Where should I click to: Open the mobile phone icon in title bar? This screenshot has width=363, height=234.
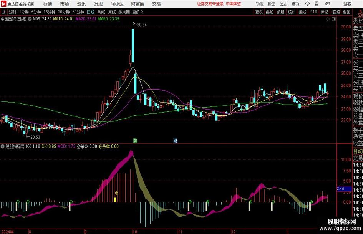tap(317, 4)
